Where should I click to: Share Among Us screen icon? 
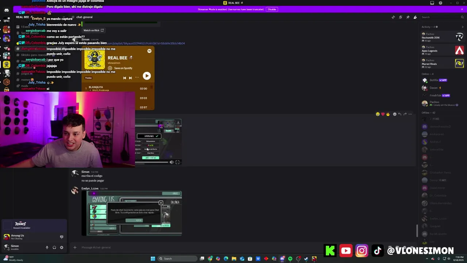point(61,237)
